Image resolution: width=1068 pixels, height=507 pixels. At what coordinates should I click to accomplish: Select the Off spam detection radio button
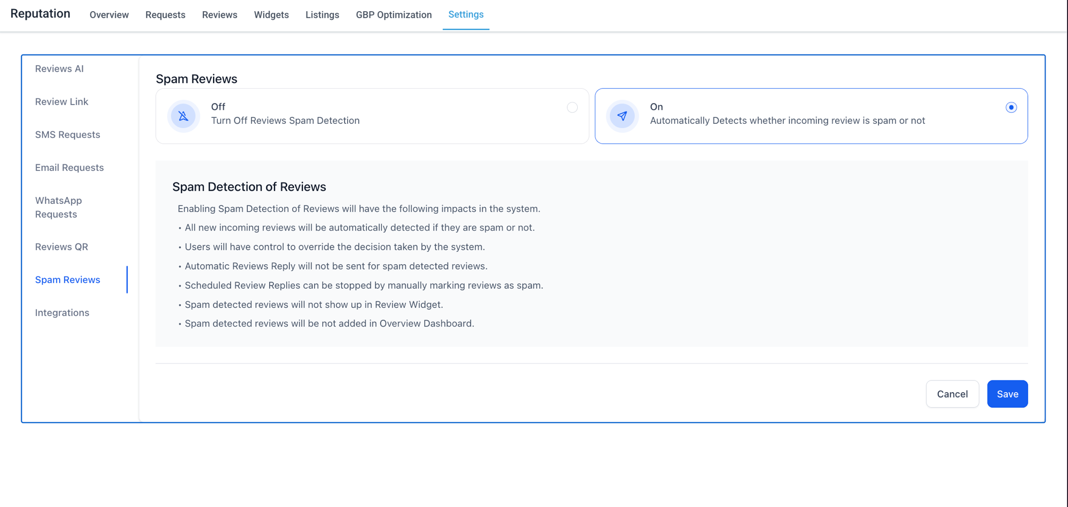click(x=572, y=107)
